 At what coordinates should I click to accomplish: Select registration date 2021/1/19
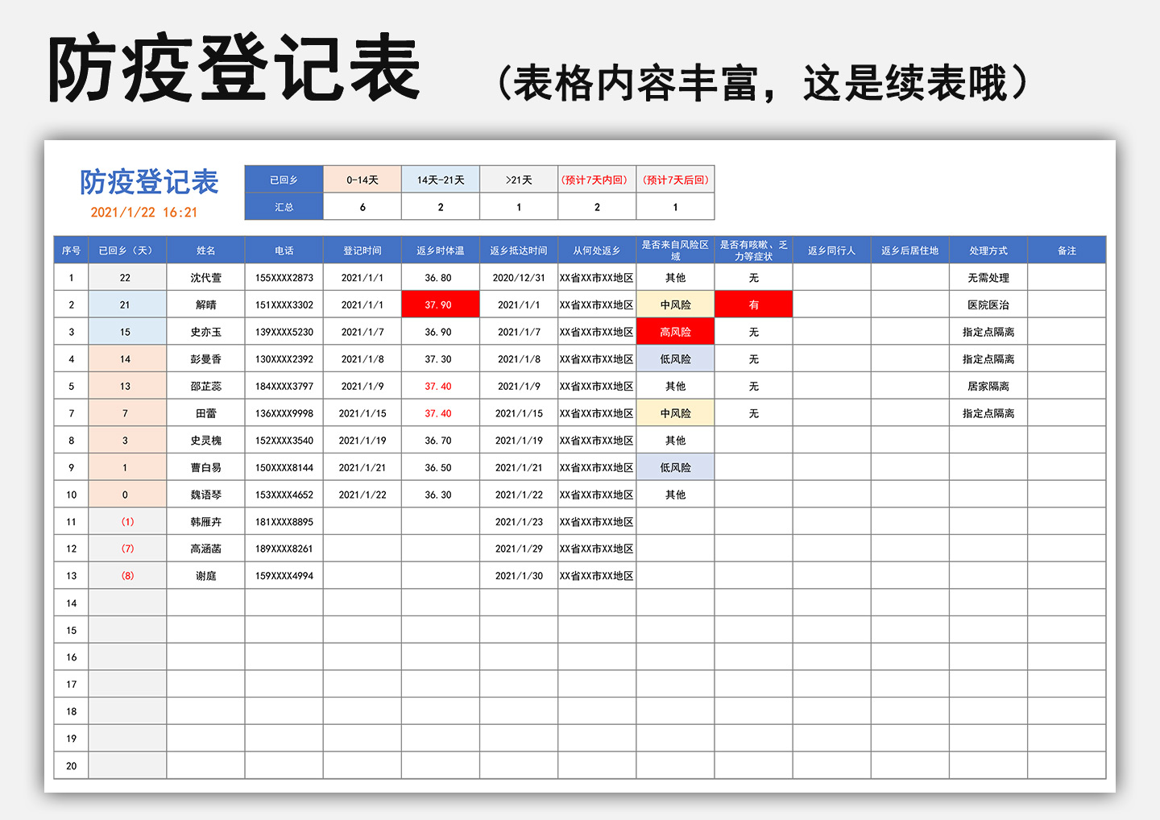point(362,441)
